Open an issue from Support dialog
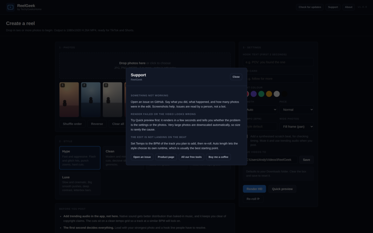 click(142, 157)
